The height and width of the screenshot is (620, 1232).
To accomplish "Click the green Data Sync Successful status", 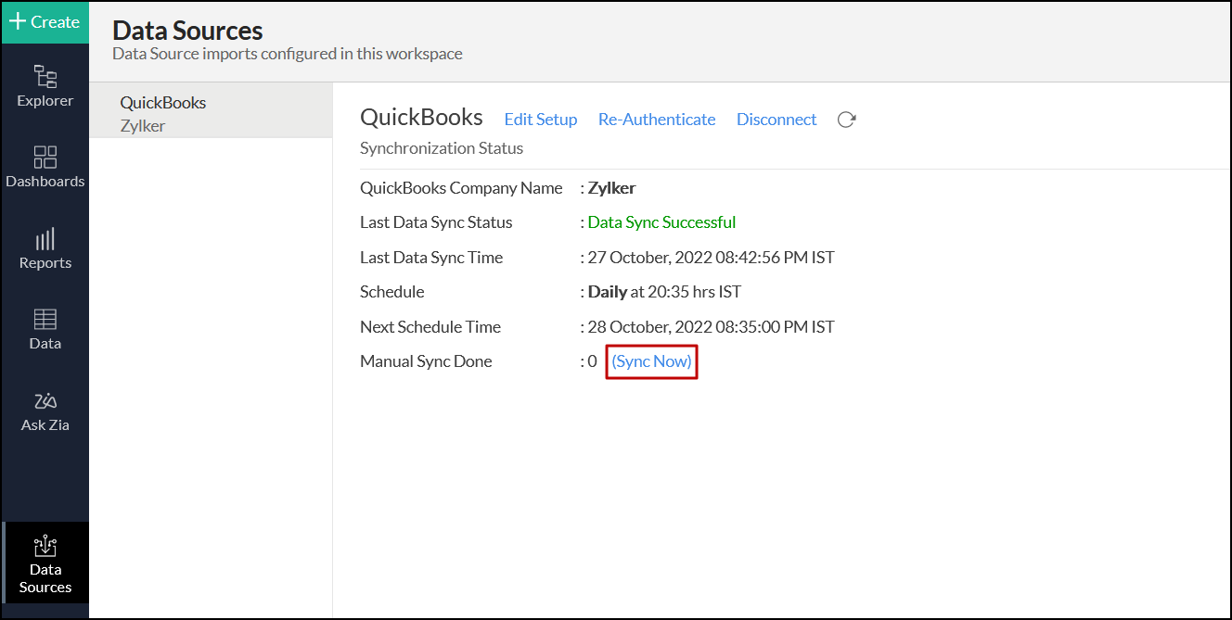I will pos(661,222).
